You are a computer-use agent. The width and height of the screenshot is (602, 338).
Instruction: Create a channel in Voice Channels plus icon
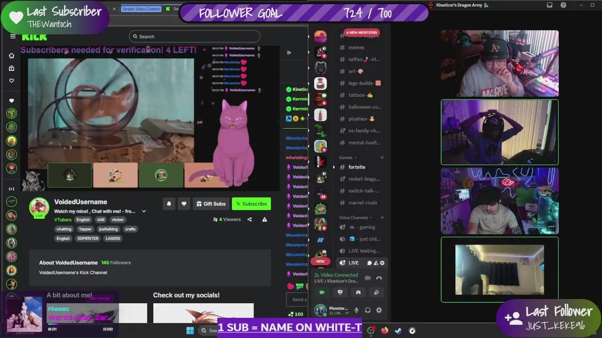point(382,218)
